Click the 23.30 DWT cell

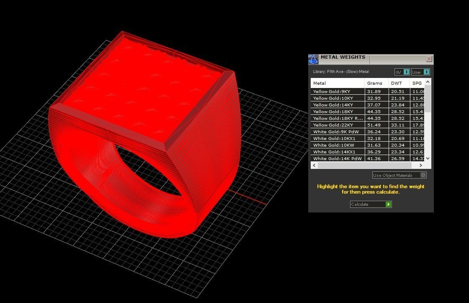tap(399, 132)
